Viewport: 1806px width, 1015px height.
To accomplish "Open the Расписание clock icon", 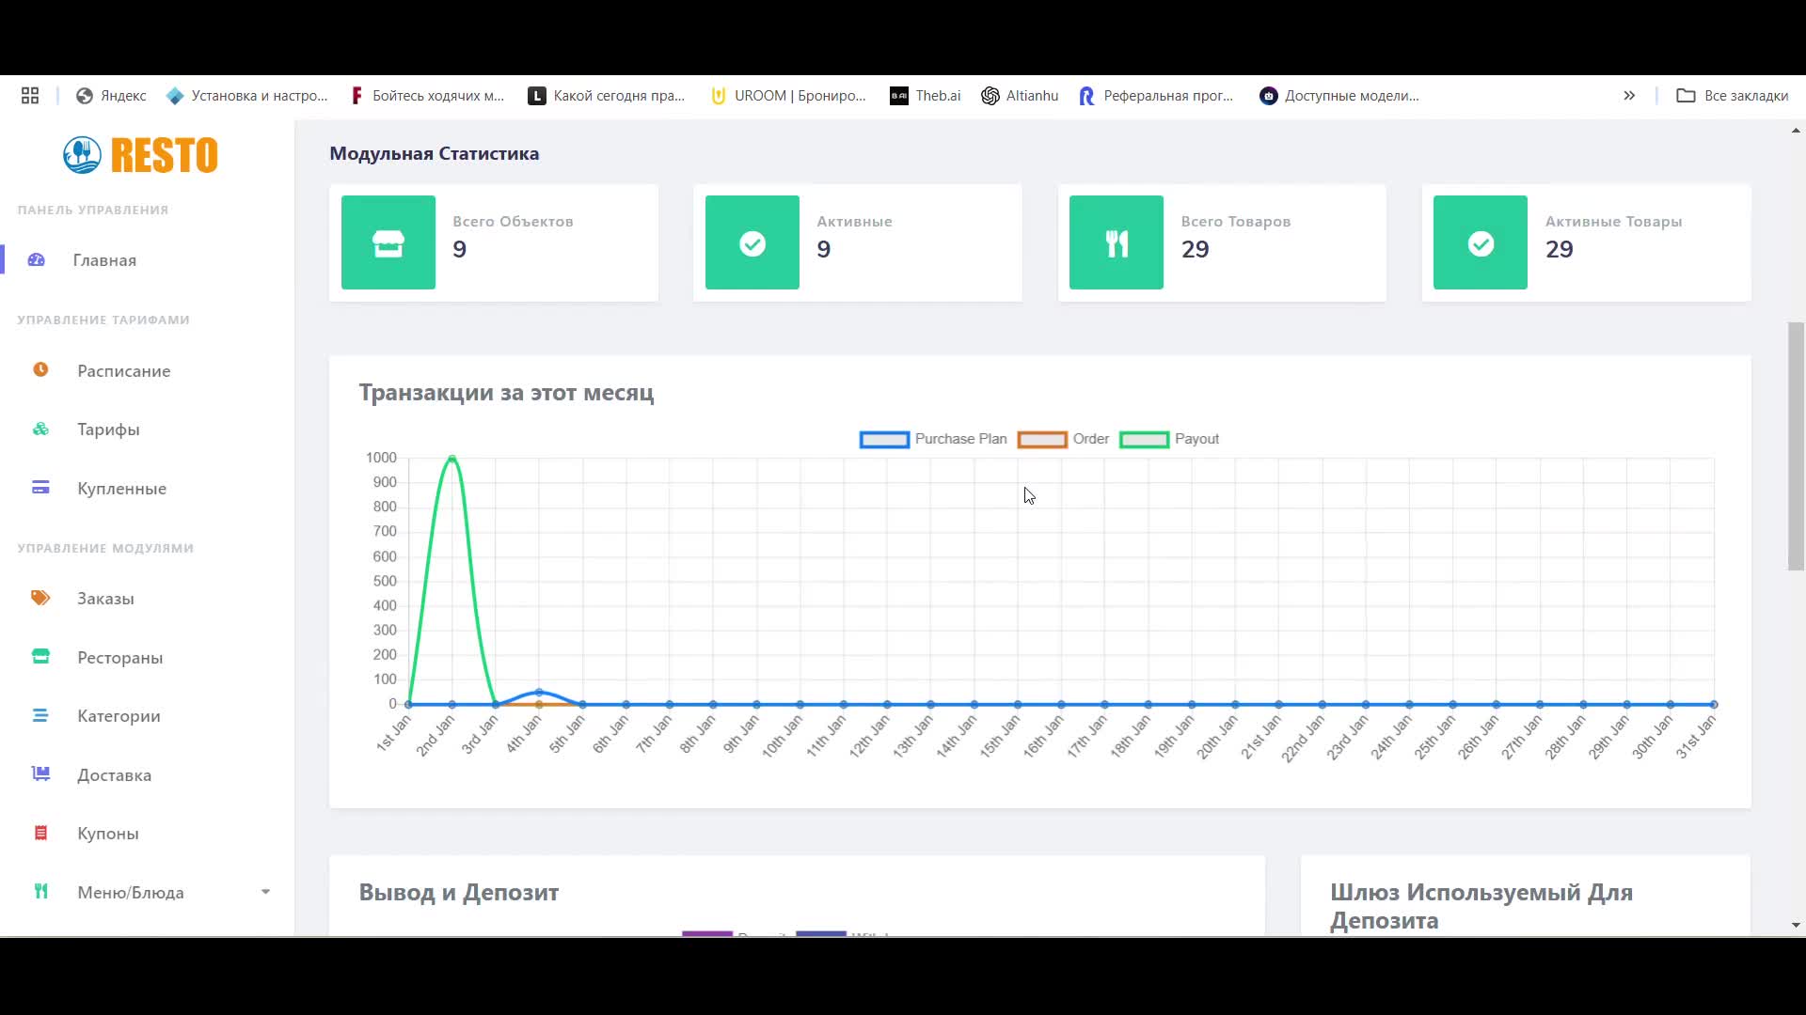I will (x=40, y=370).
